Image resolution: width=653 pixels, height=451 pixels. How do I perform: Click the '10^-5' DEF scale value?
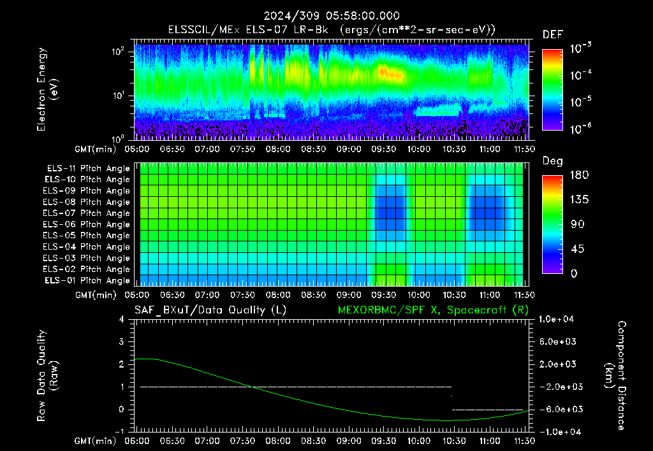click(580, 102)
